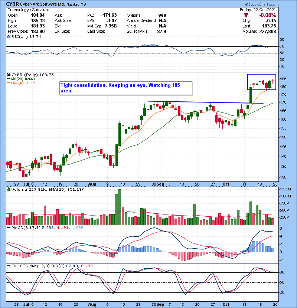The width and height of the screenshot is (297, 308).
Task: Click the StockCharts.com copyright label
Action: 262,4
